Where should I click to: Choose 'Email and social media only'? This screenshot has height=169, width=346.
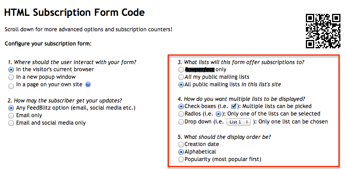(11, 123)
